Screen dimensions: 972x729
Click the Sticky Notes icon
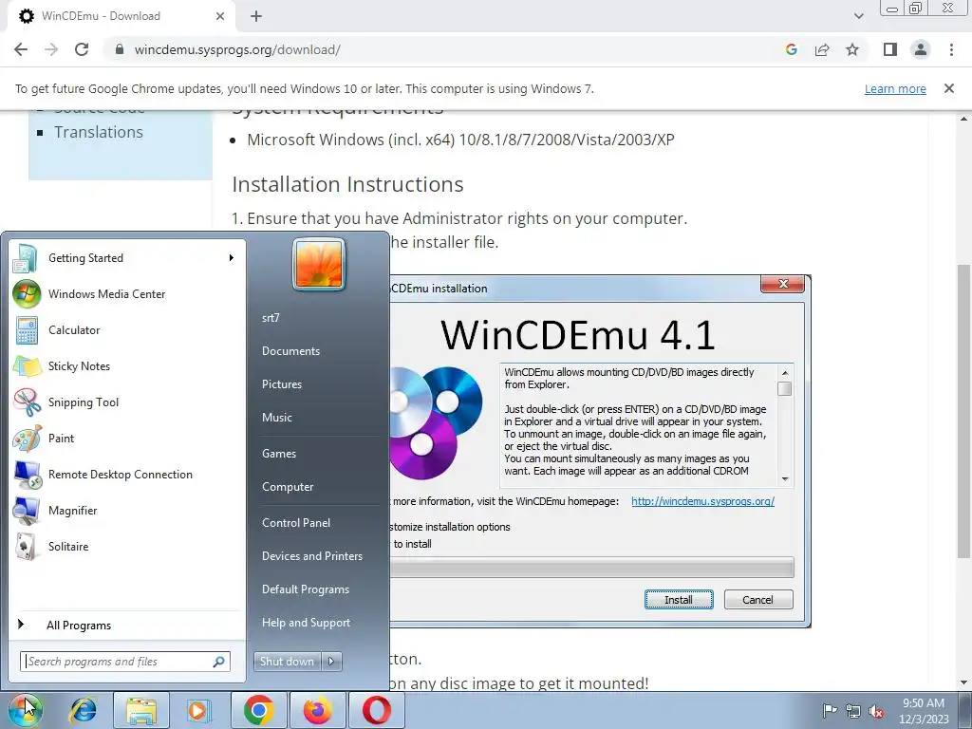pos(27,365)
